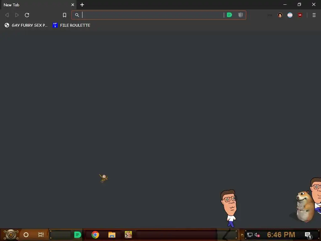This screenshot has height=241, width=321.
Task: Click the gray shield icon in the address bar
Action: [240, 15]
